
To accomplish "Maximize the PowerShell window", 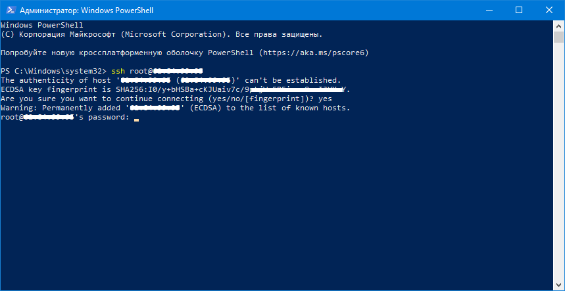I will [x=519, y=10].
